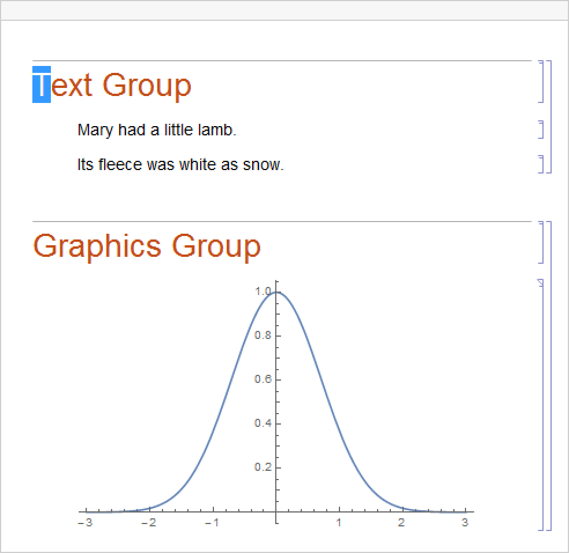The width and height of the screenshot is (569, 553).
Task: Click the gray bar at the window top
Action: pos(284,10)
